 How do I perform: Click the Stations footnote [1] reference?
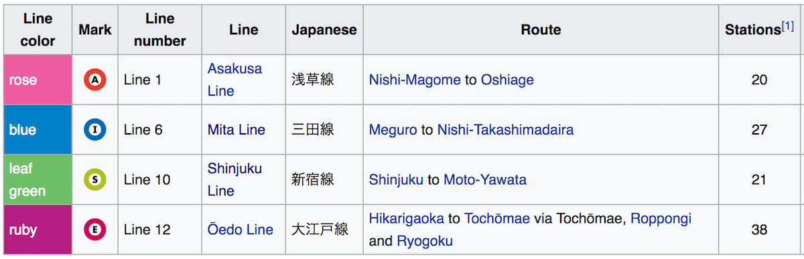[x=787, y=27]
